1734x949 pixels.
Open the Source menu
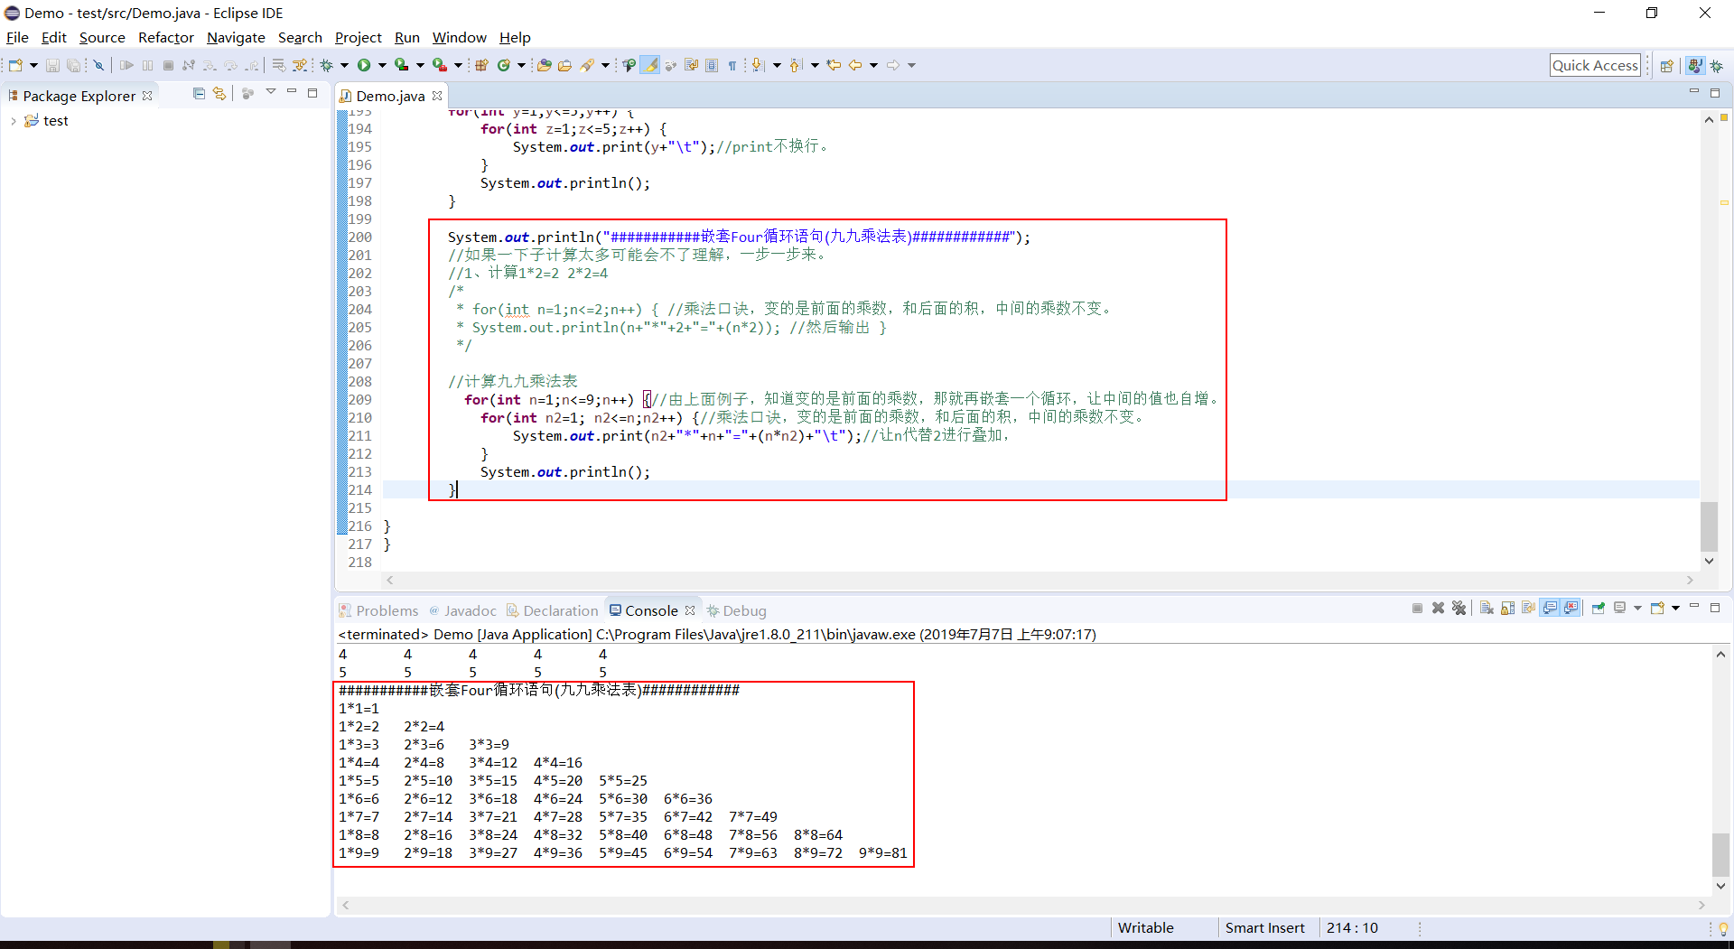[102, 37]
